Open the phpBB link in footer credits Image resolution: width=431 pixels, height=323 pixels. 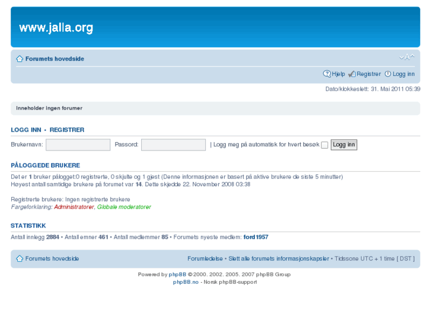pyautogui.click(x=177, y=274)
